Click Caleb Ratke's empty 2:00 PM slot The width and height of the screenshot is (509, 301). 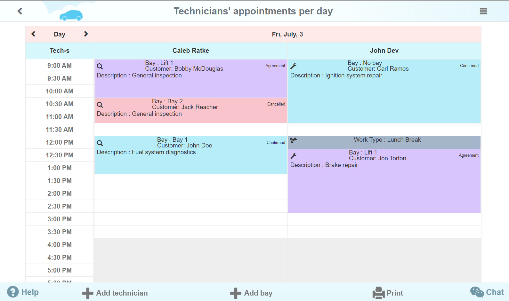coord(191,194)
